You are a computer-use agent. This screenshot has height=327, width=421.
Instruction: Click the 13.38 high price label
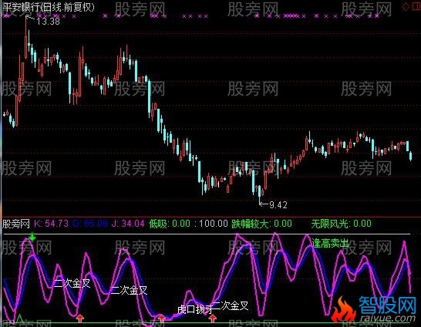click(48, 22)
